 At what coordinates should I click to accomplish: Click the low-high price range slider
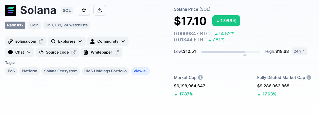coord(231,52)
